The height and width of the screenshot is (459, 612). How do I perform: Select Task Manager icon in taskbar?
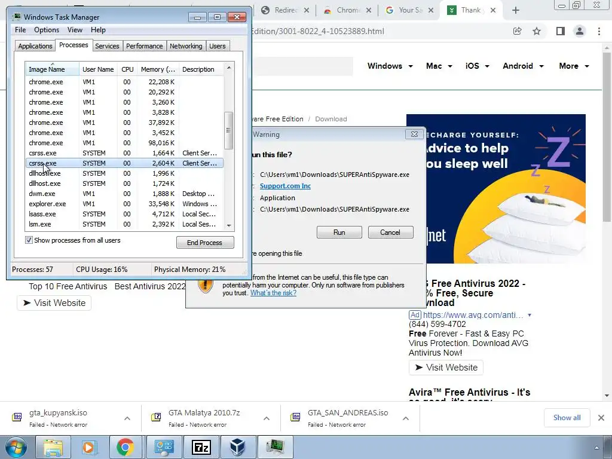click(276, 447)
